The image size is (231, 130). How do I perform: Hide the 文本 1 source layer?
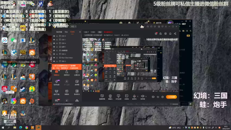54,40
